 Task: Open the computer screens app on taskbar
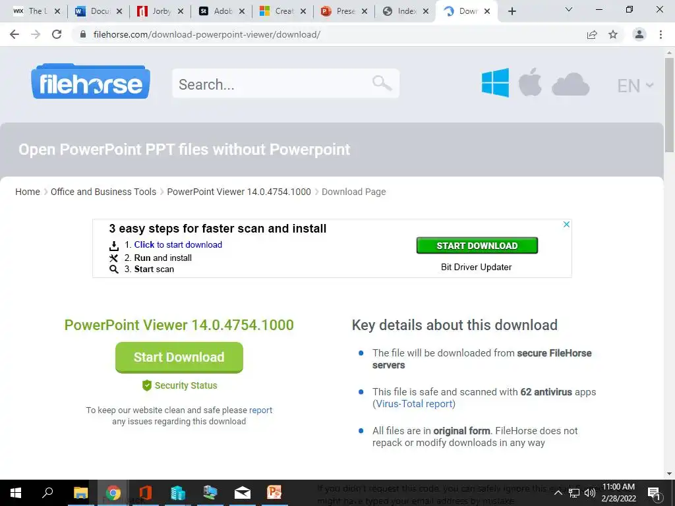click(x=210, y=493)
